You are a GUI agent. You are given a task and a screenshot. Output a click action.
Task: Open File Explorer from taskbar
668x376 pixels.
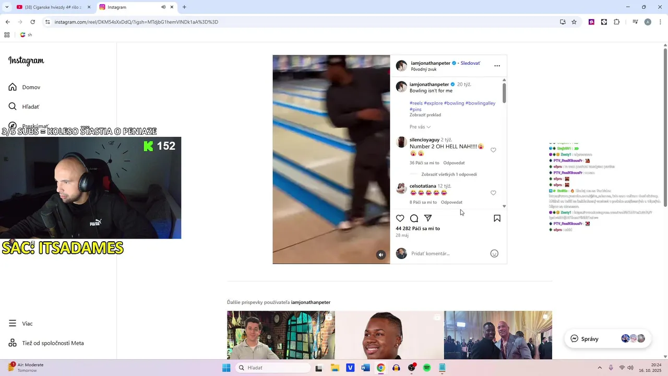[335, 368]
